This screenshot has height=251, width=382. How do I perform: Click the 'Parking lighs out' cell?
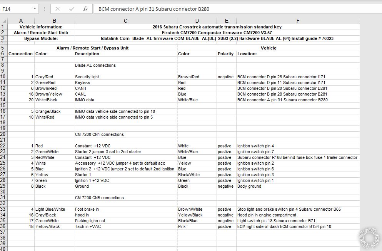(125, 221)
